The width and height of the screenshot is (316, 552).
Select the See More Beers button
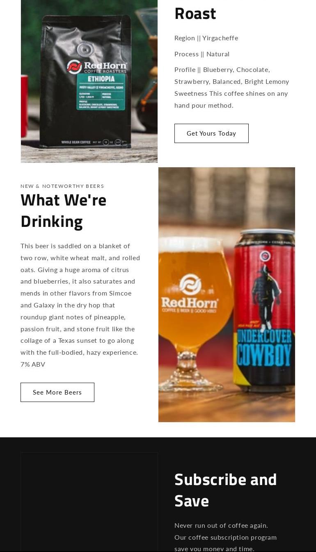pyautogui.click(x=57, y=392)
